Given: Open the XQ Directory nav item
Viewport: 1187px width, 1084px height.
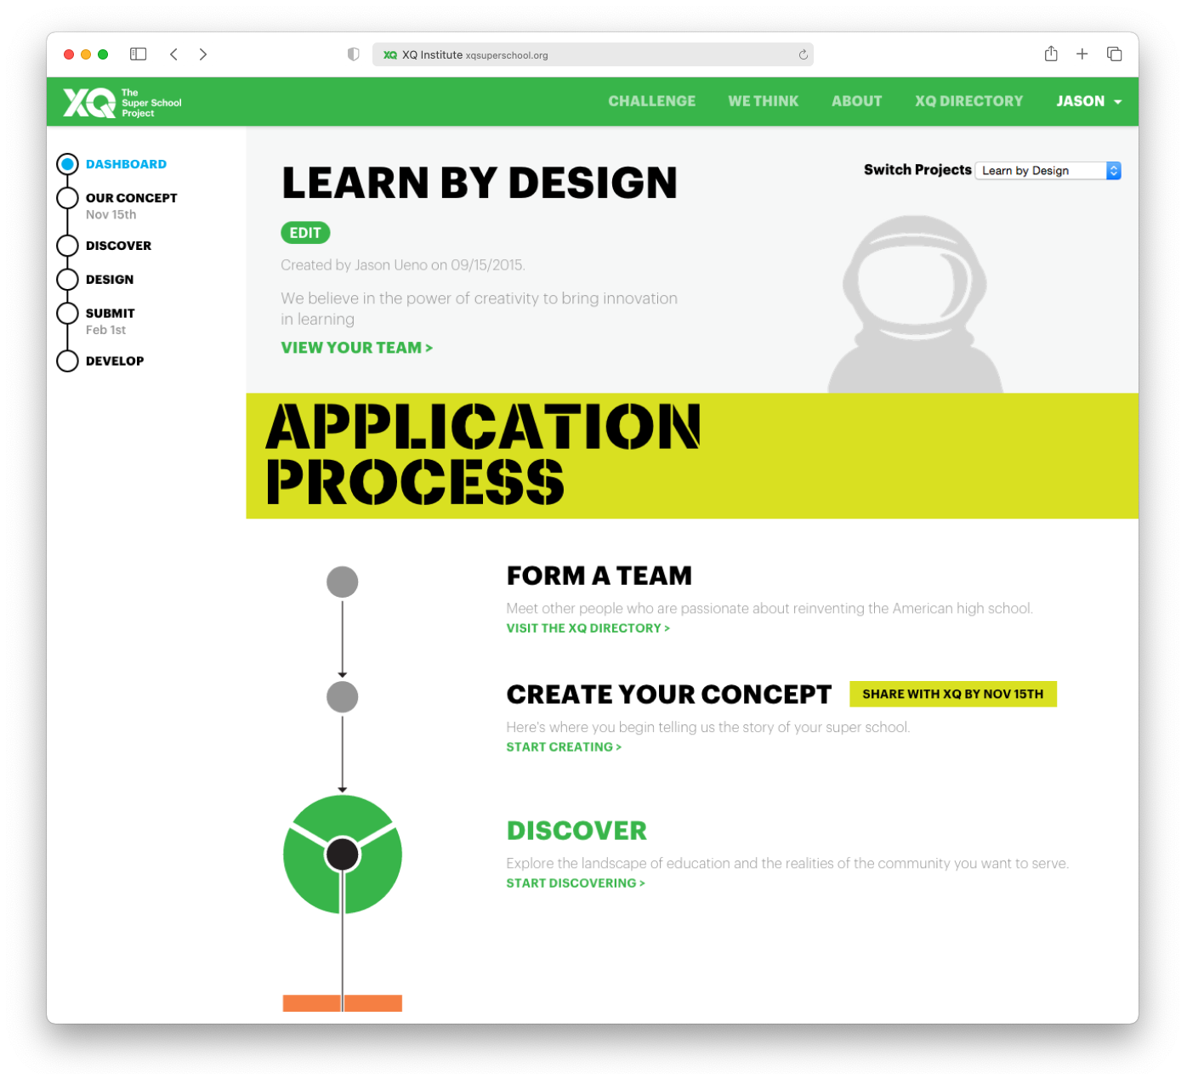Looking at the screenshot, I should pyautogui.click(x=968, y=101).
